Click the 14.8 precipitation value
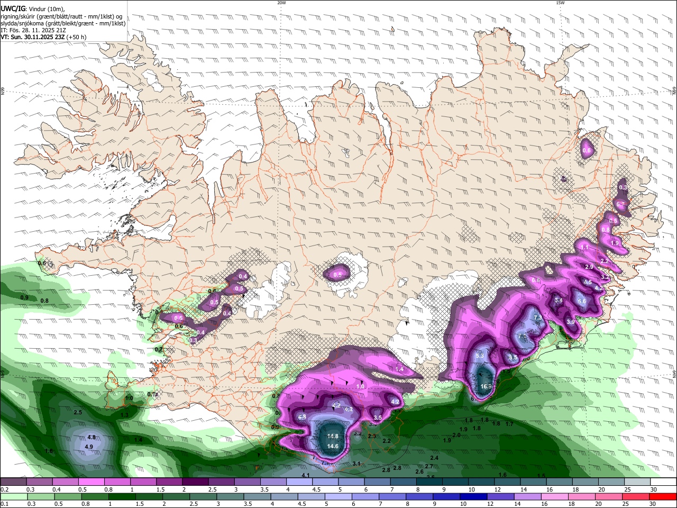Viewport: 677px width, 508px height. [333, 437]
